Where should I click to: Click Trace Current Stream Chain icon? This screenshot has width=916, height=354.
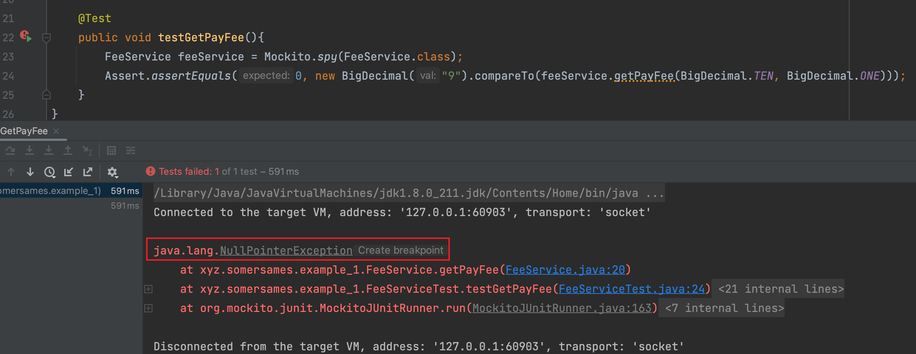coord(131,150)
